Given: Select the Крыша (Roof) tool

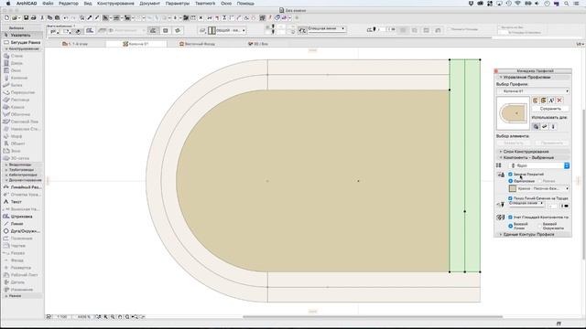Looking at the screenshot, I should (22, 107).
